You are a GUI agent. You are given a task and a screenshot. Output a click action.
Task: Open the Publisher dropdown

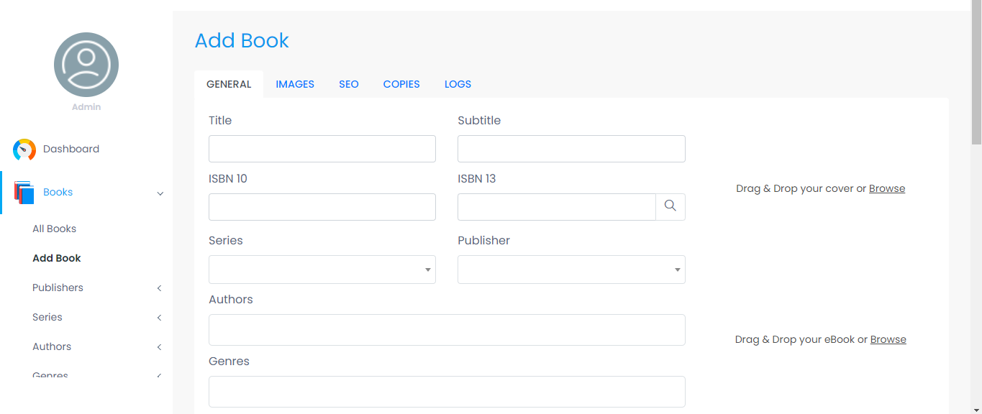[571, 270]
